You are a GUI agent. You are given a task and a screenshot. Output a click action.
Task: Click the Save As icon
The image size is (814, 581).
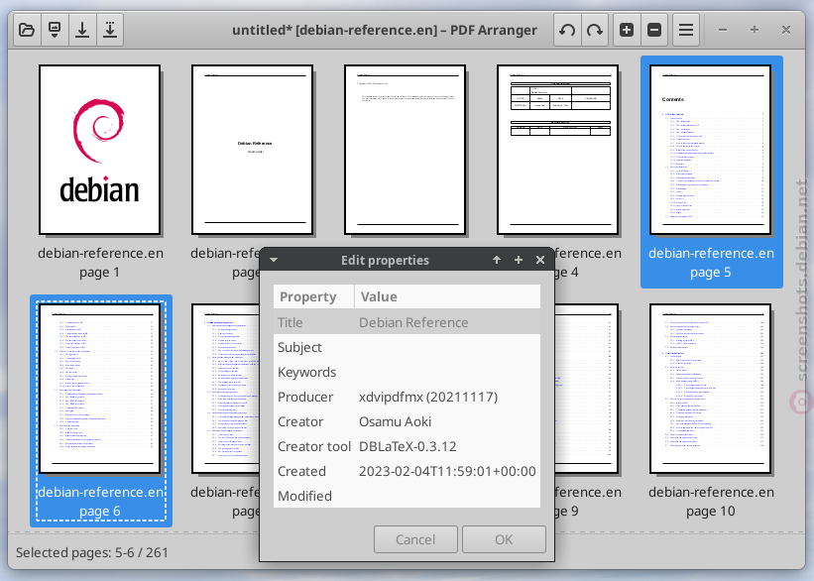[x=109, y=30]
